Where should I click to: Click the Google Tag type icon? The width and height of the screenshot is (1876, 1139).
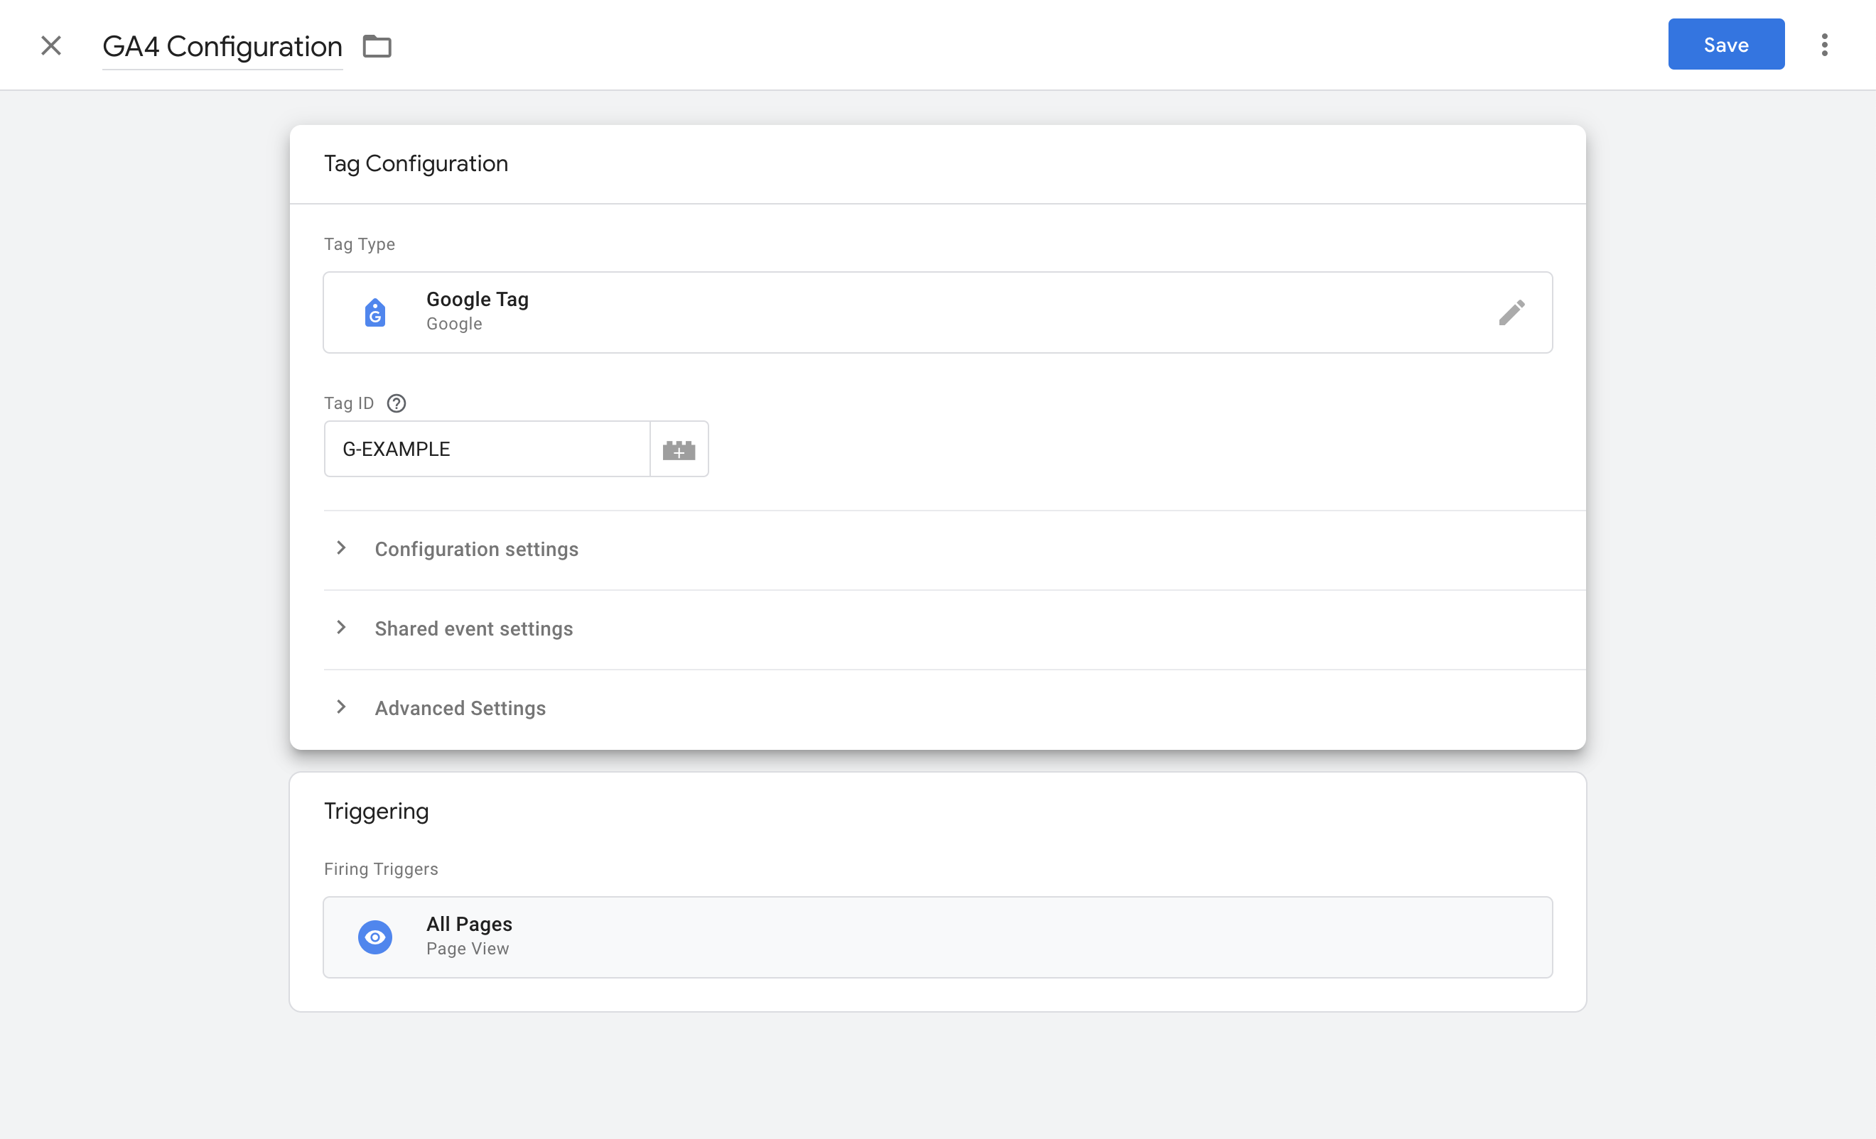tap(375, 312)
